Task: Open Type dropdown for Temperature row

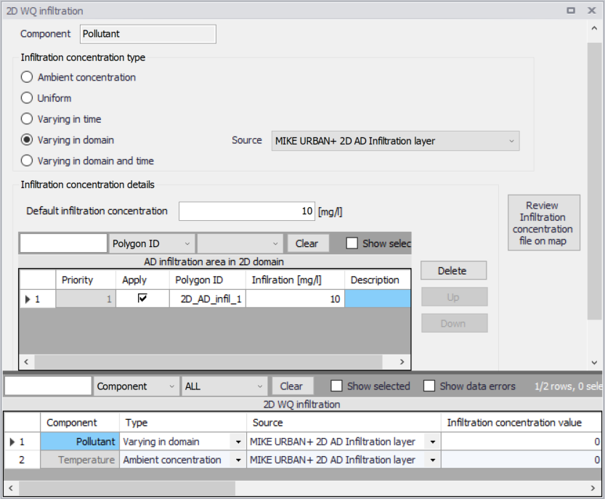Action: pos(238,460)
